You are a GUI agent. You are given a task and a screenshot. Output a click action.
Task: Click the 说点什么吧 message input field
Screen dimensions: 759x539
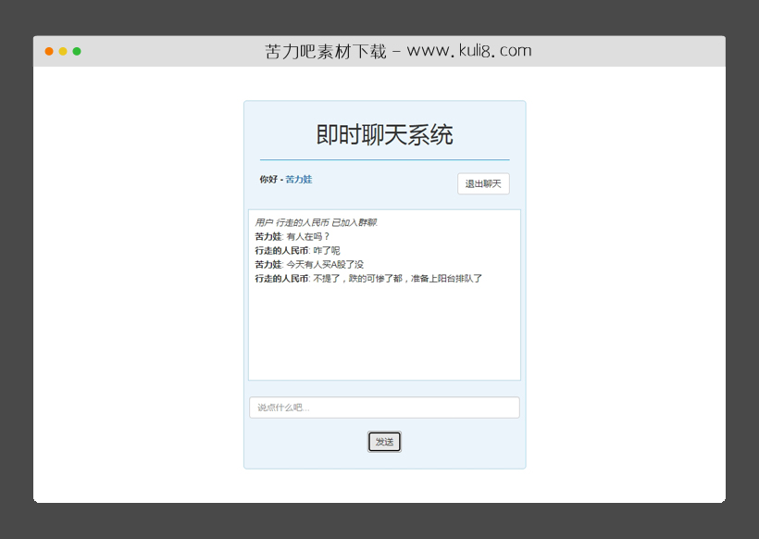tap(383, 407)
